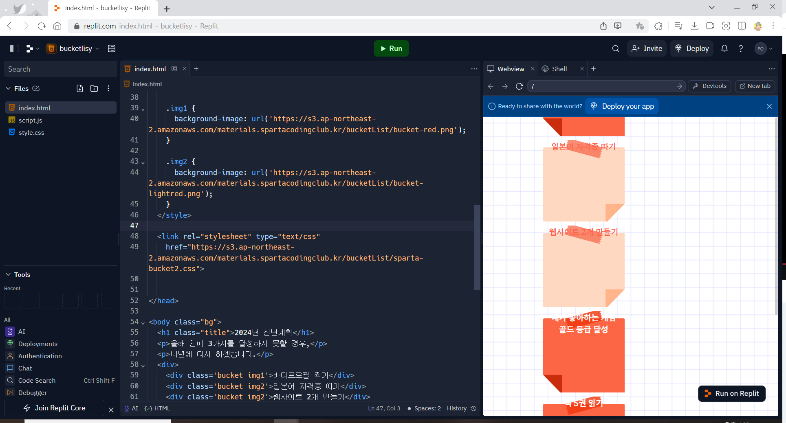This screenshot has width=786, height=423.
Task: Open the Deployments tool
Action: [61, 344]
